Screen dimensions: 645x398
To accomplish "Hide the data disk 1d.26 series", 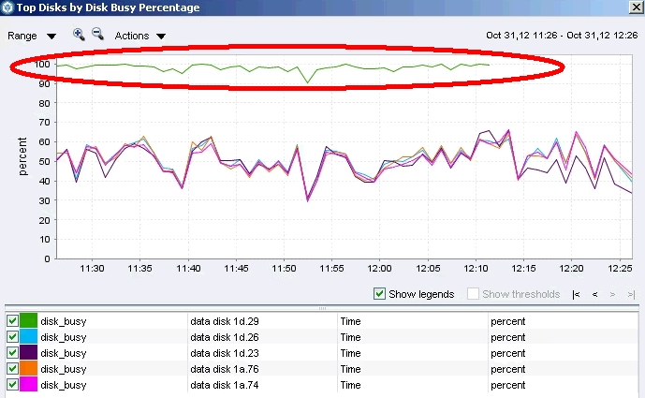I will [x=12, y=337].
